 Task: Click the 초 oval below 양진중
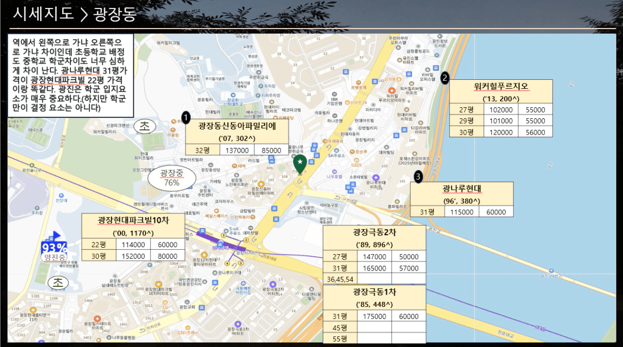click(58, 283)
